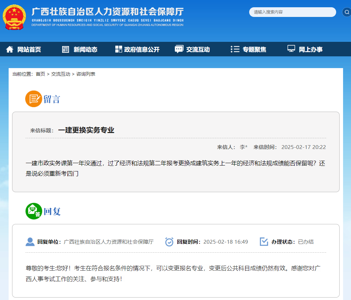Click the 当前位置 label
Screen dimensions: 351x300
[22, 74]
